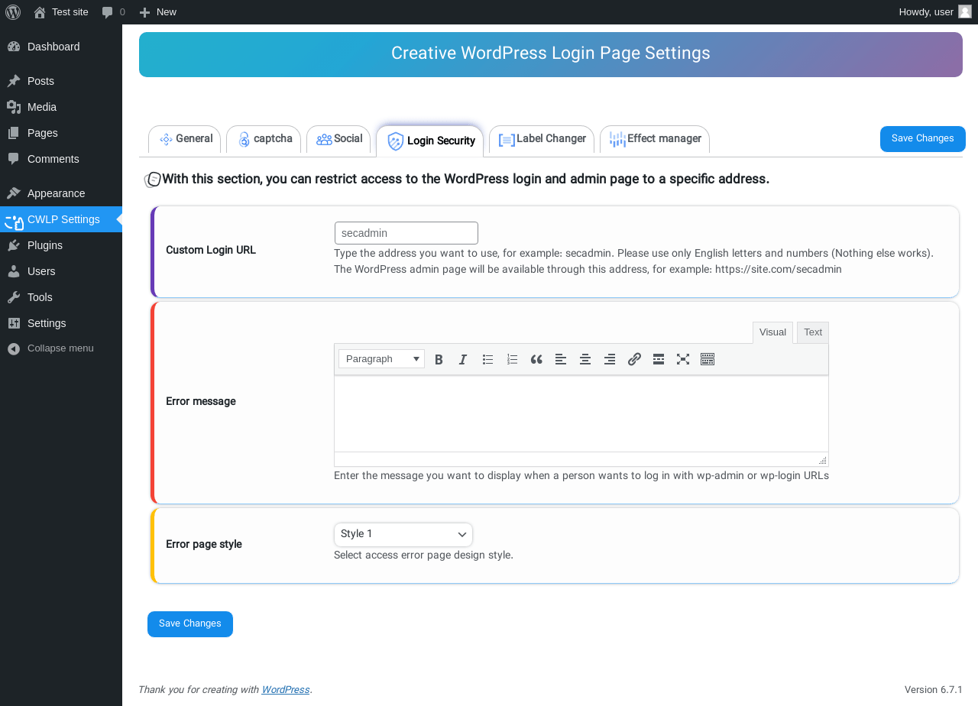
Task: Toggle Bold formatting in the editor
Action: click(439, 359)
